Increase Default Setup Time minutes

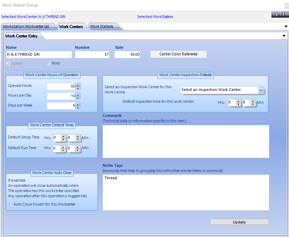78,137
